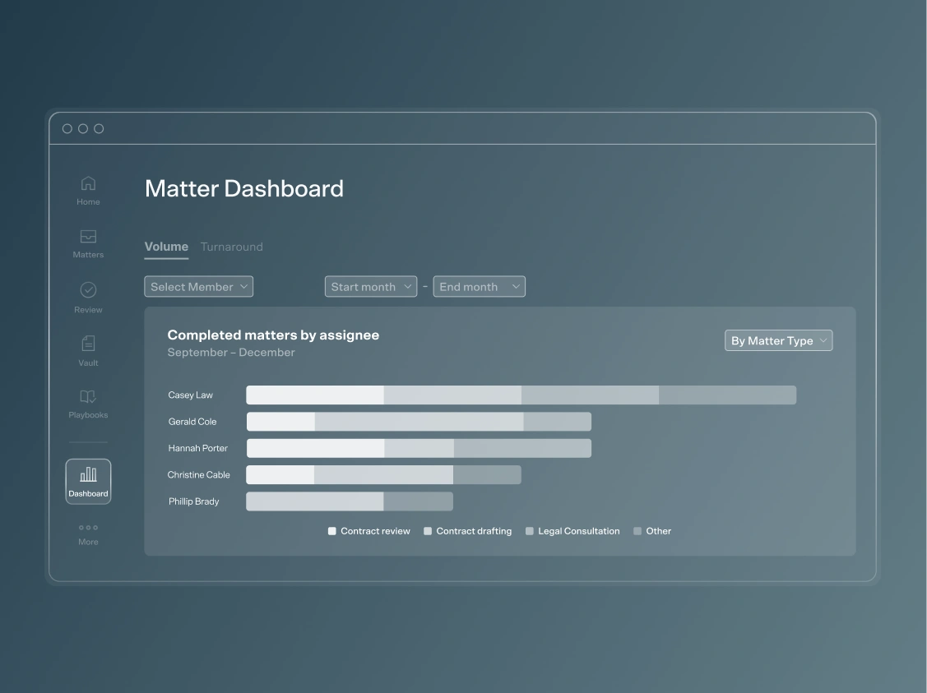927x693 pixels.
Task: Click the third window control circle
Action: click(x=99, y=129)
